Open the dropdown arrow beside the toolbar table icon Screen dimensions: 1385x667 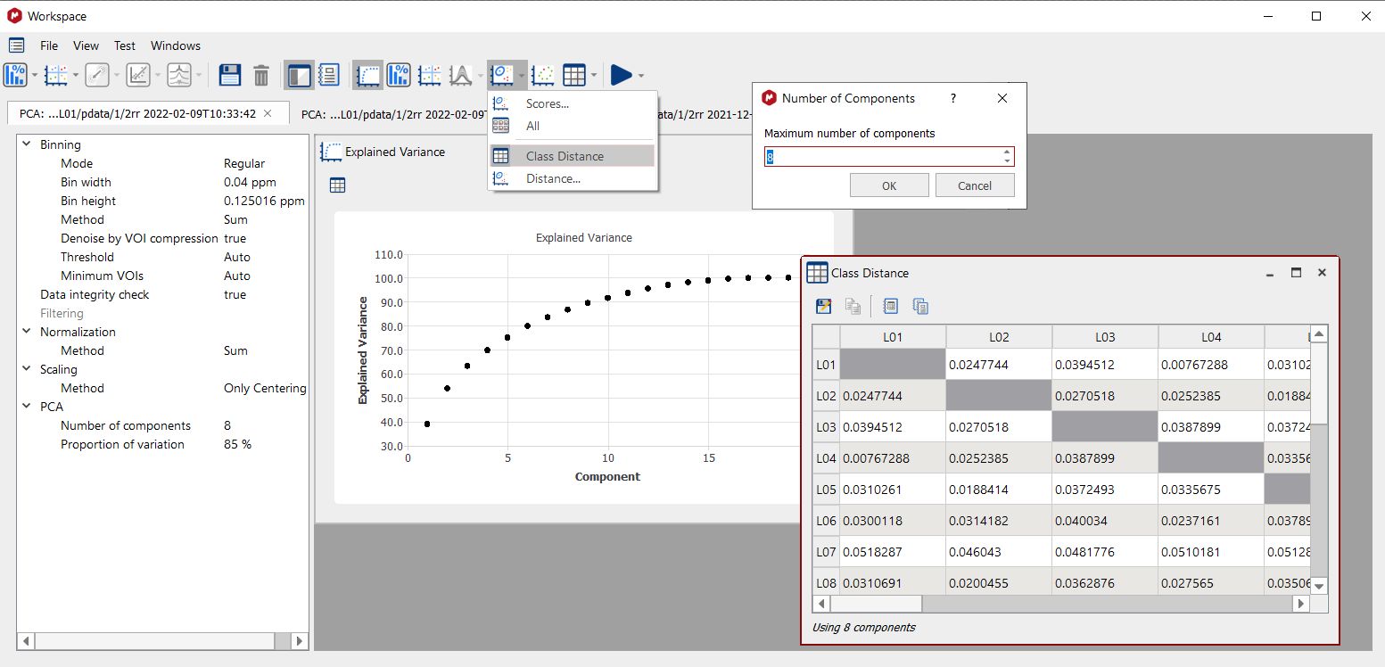pyautogui.click(x=593, y=76)
